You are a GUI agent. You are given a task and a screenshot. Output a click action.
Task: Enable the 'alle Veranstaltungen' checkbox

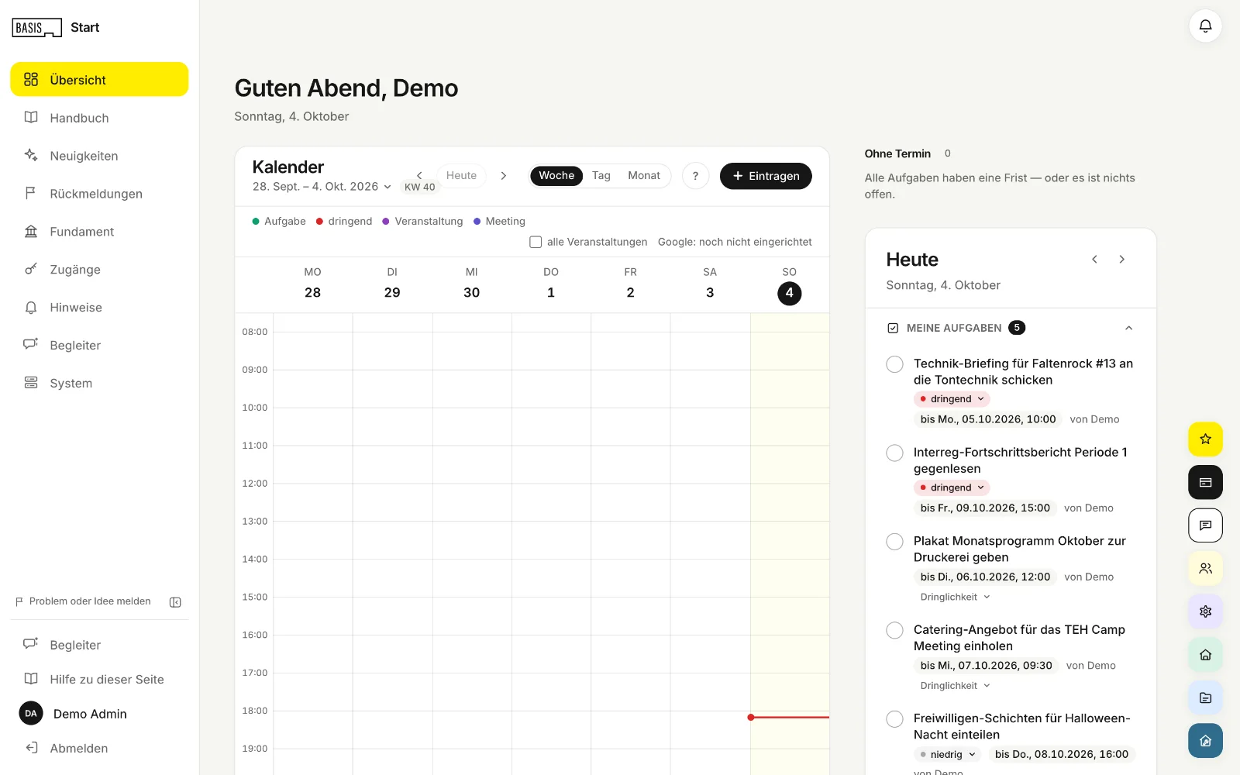click(536, 242)
